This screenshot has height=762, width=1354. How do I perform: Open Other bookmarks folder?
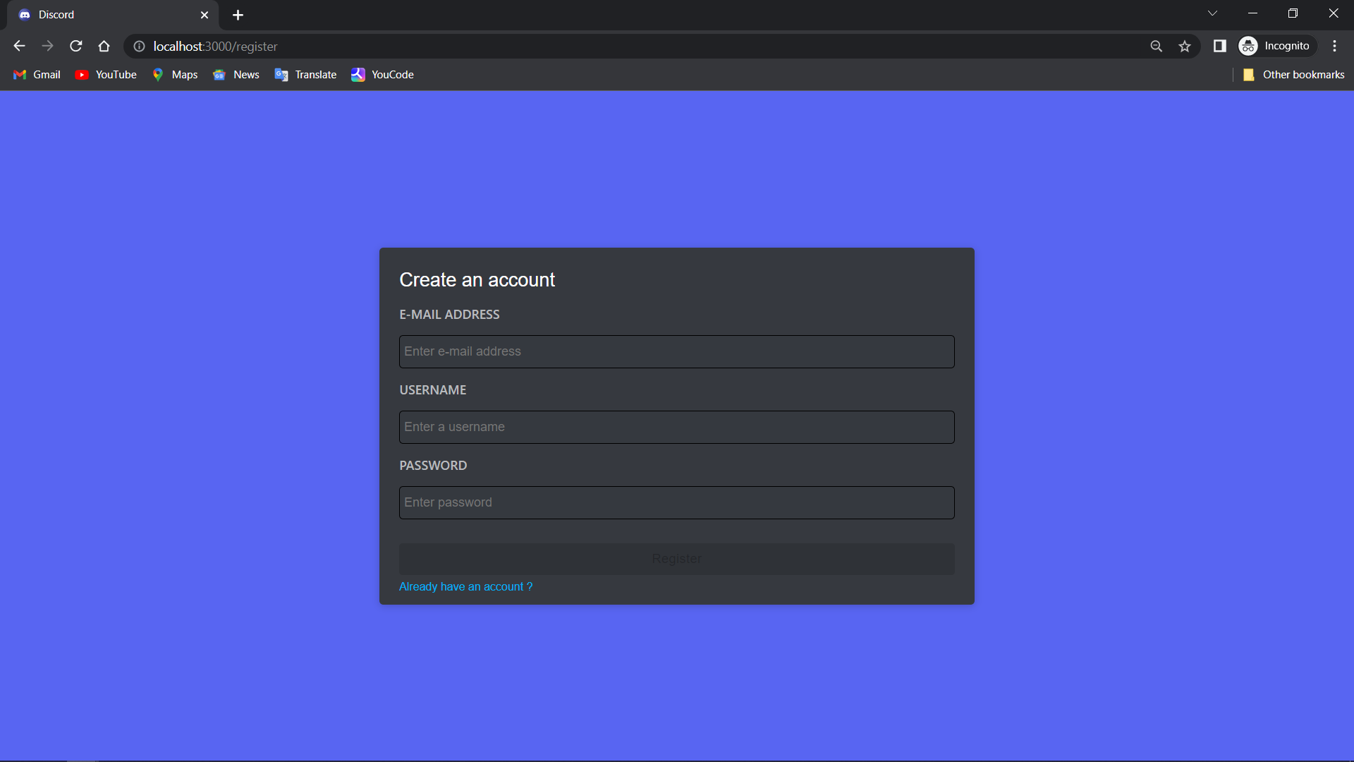click(x=1293, y=75)
